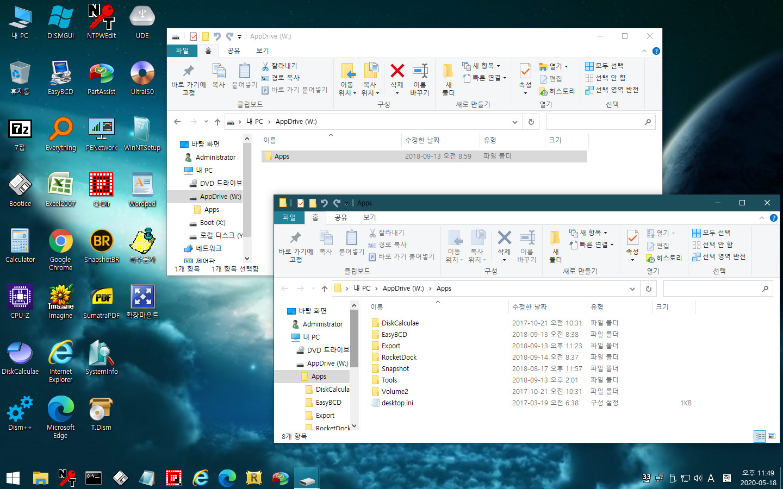Select the Google Chrome desktop icon

point(60,250)
